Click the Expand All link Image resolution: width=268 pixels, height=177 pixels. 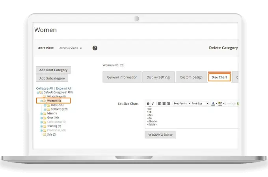(x=63, y=88)
